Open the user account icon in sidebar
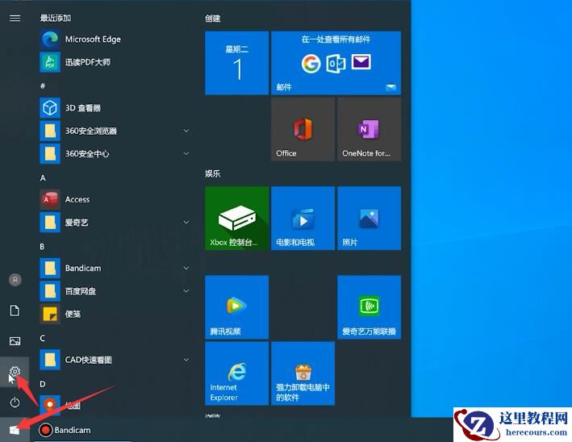The height and width of the screenshot is (442, 572). (x=15, y=280)
